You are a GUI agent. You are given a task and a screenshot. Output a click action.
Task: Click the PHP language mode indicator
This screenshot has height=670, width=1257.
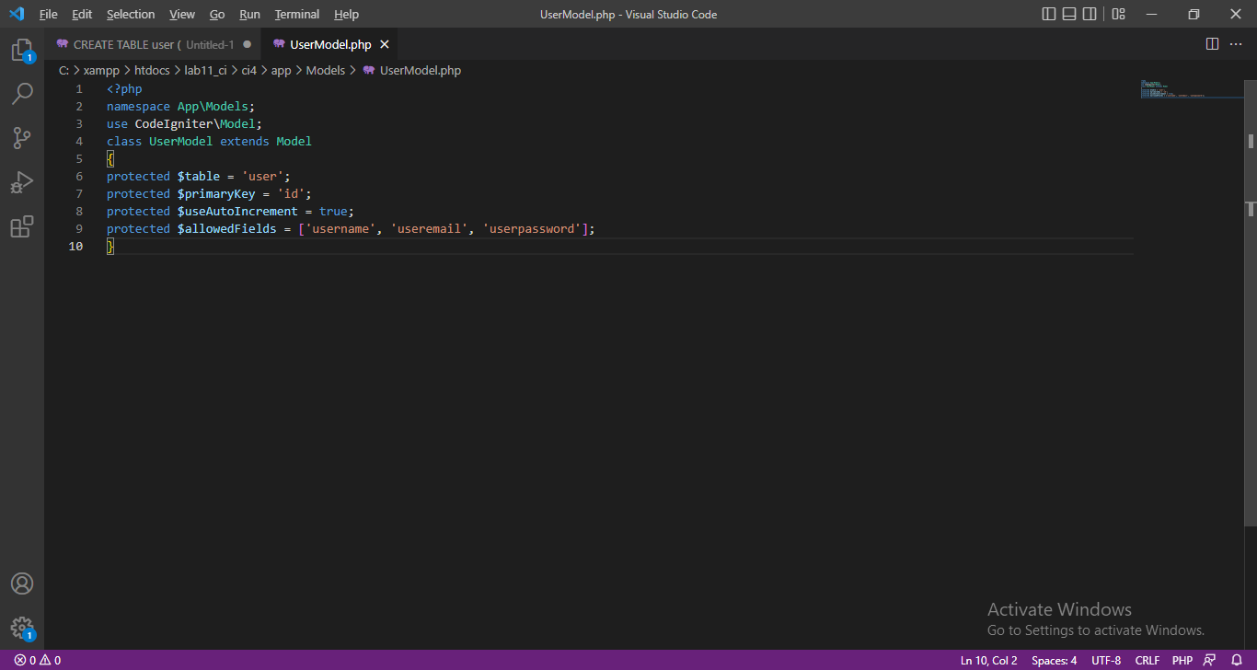pyautogui.click(x=1182, y=660)
